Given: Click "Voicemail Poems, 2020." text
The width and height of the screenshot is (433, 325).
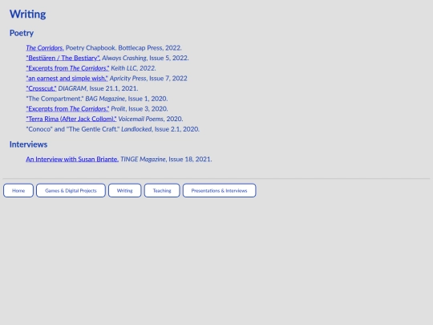Looking at the screenshot, I should coord(151,119).
